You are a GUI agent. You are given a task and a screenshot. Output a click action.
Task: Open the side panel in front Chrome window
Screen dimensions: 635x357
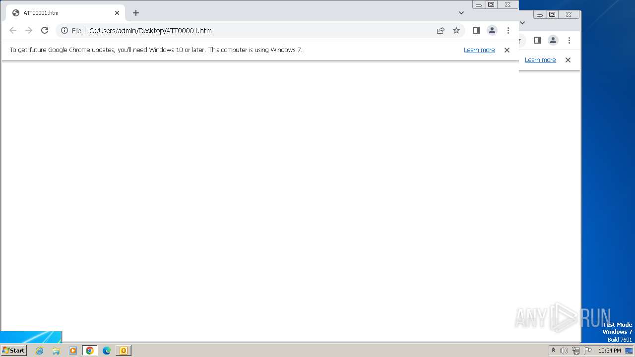(476, 30)
